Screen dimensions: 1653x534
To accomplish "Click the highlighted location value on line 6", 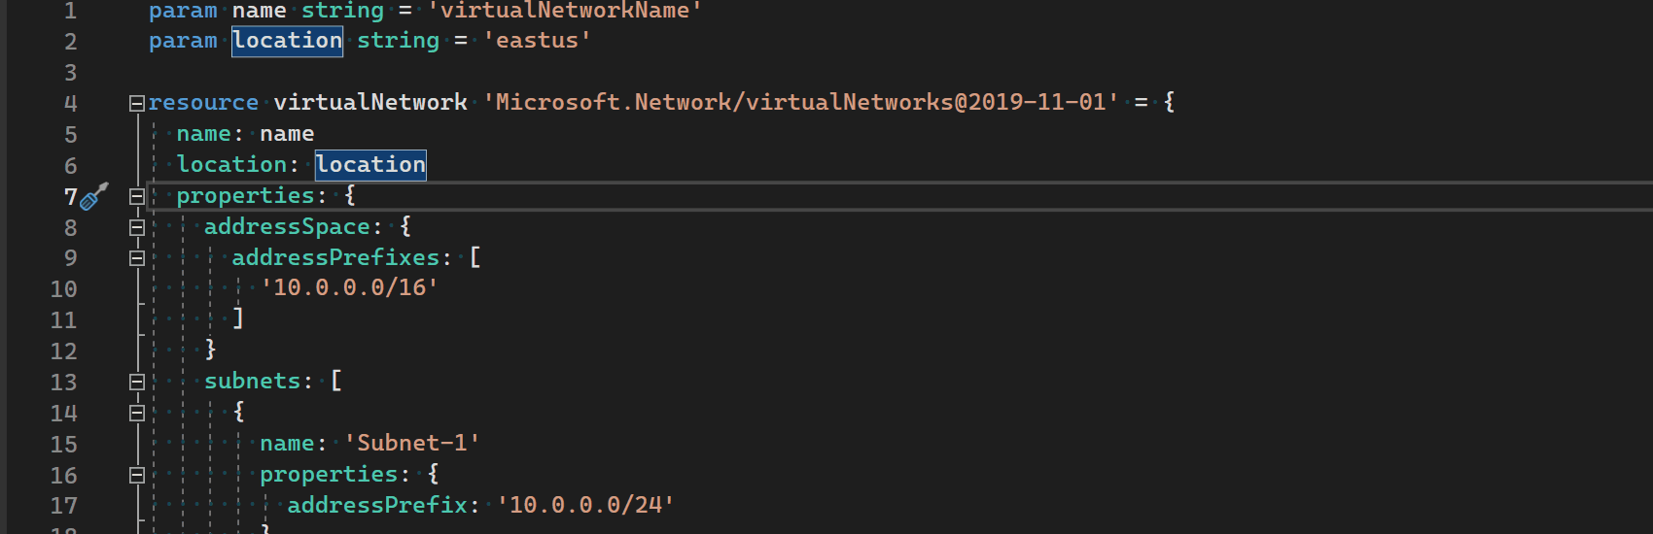I will pos(370,165).
